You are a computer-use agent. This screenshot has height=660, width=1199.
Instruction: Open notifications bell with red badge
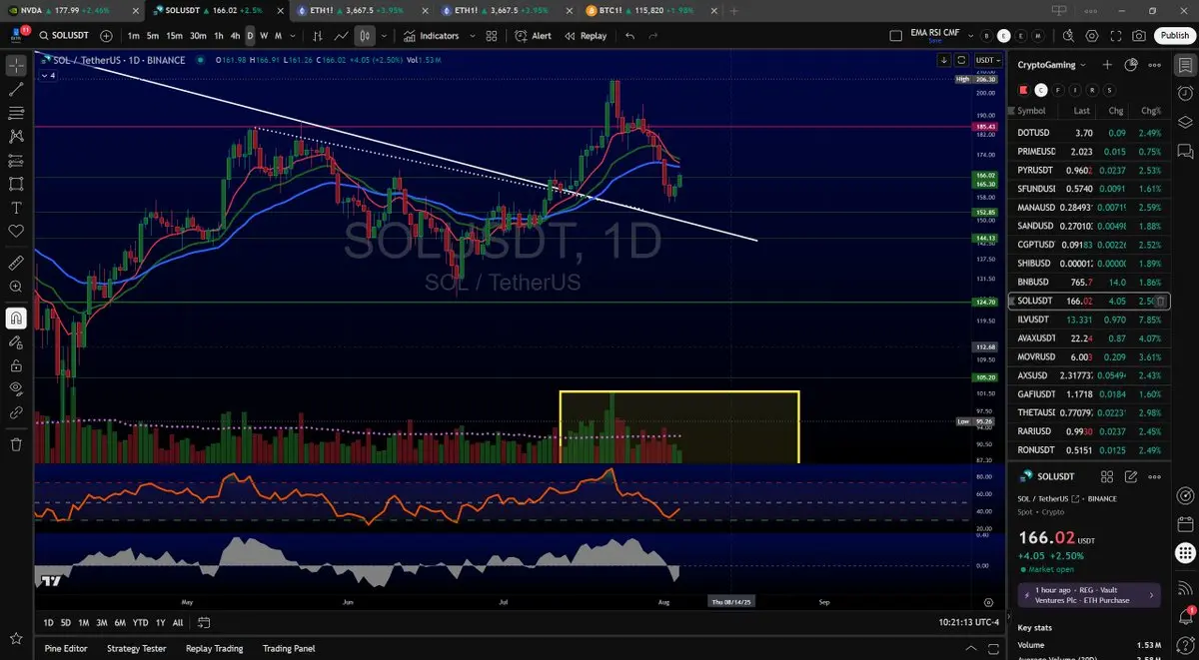pyautogui.click(x=1184, y=615)
